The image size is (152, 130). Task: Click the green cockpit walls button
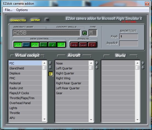tap(85, 33)
